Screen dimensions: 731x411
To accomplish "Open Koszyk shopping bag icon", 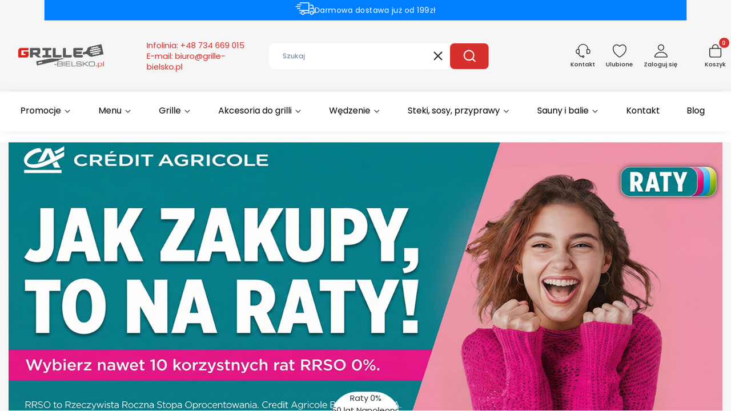I will (715, 51).
